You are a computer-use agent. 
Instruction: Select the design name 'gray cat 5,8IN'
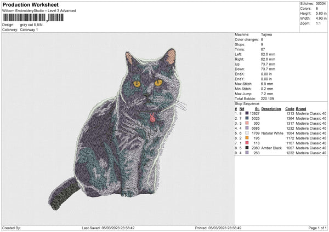click(x=31, y=25)
